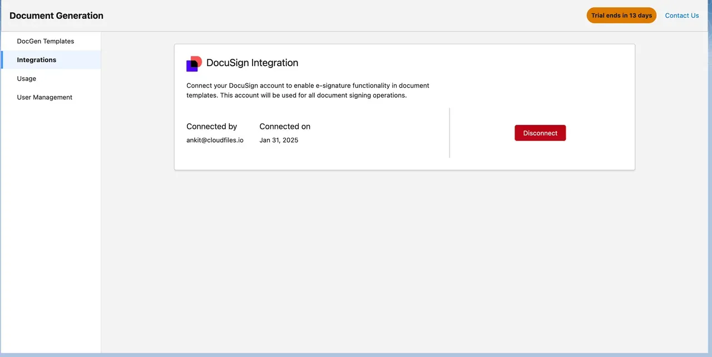Open the Contact Us link
Viewport: 712px width, 357px height.
click(x=682, y=15)
